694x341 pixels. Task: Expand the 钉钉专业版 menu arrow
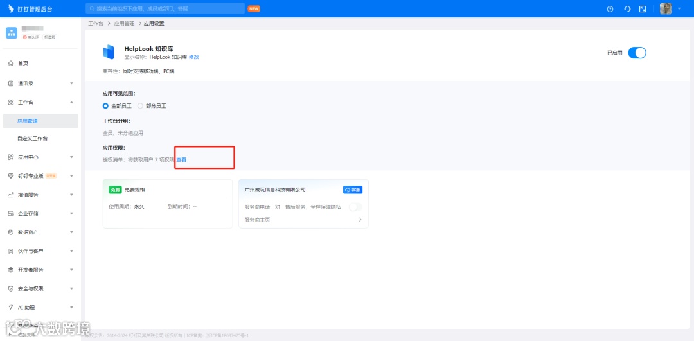pos(71,176)
